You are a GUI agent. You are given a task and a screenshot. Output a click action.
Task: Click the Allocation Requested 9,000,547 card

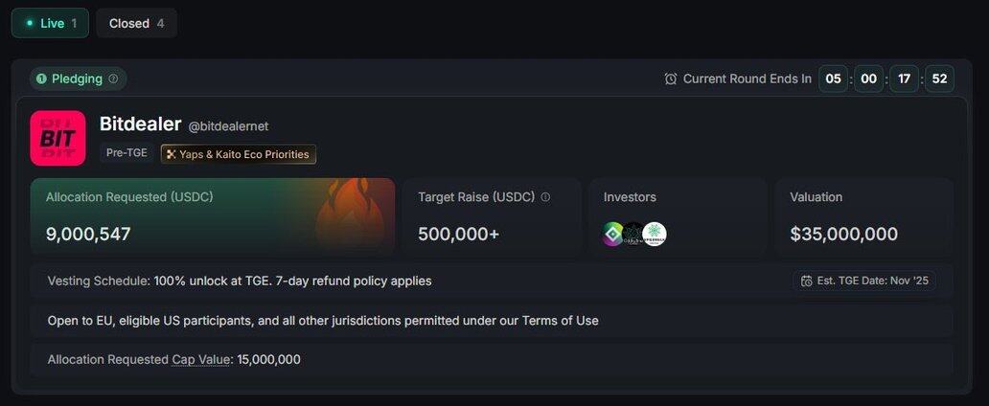pyautogui.click(x=212, y=215)
